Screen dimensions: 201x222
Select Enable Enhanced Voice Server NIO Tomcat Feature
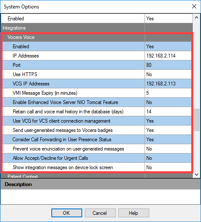pos(65,102)
